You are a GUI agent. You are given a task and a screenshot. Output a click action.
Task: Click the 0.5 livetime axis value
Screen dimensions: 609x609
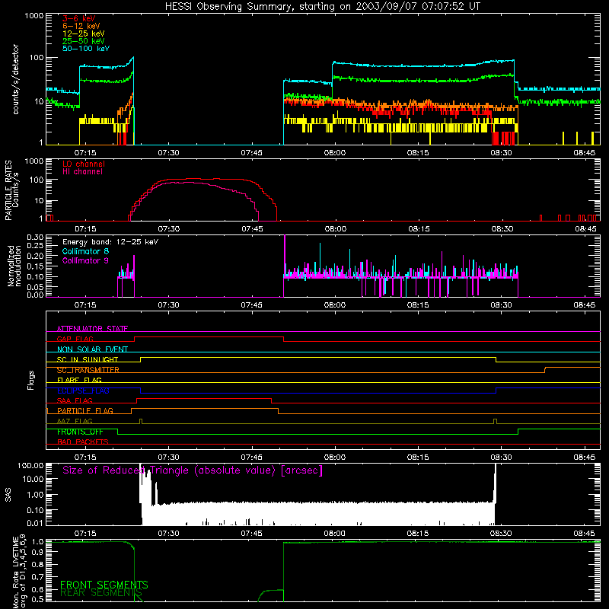[x=37, y=599]
